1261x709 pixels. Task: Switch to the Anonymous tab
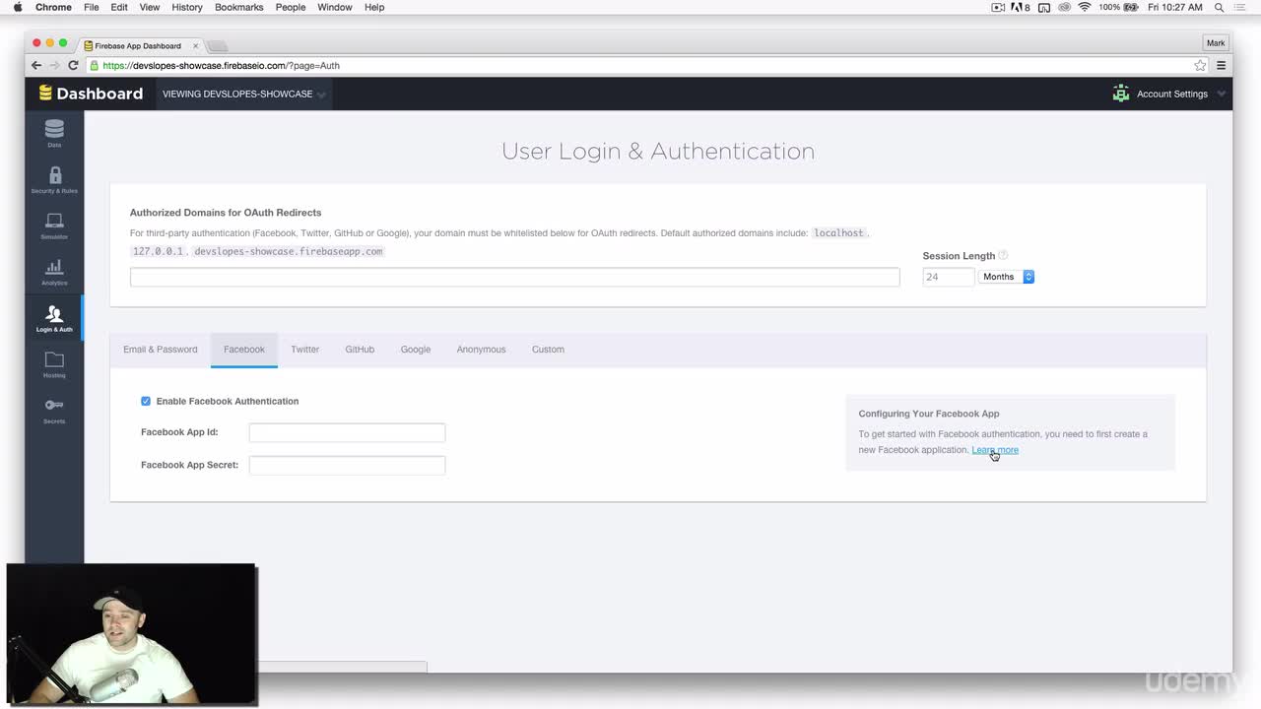tap(481, 350)
